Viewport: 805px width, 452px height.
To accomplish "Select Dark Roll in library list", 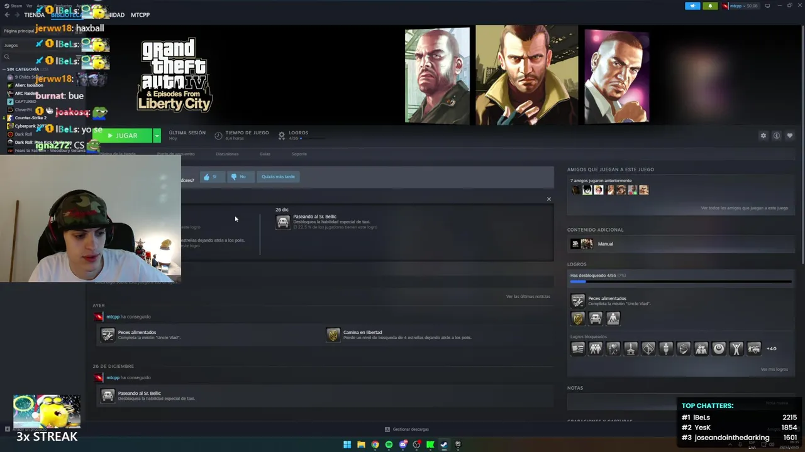I will click(23, 134).
